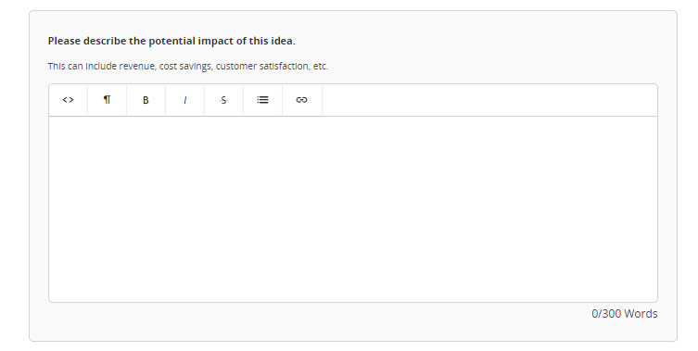Click the 'Please describe the potential impact' heading
This screenshot has height=351, width=698.
(x=171, y=41)
